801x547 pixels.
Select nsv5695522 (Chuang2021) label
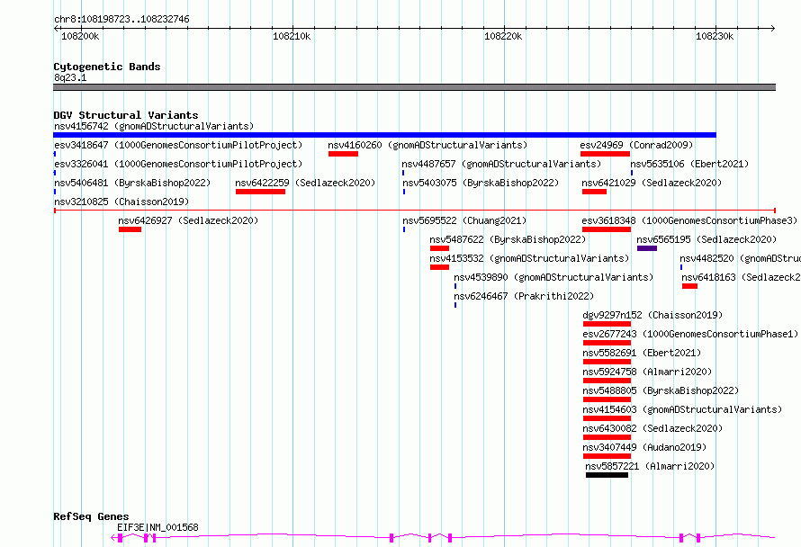464,220
